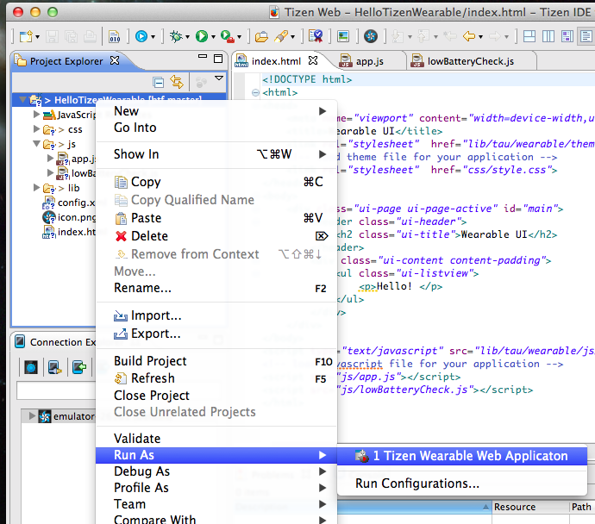Click the yellow back arrow toolbar icon
This screenshot has height=524, width=595.
[x=469, y=36]
